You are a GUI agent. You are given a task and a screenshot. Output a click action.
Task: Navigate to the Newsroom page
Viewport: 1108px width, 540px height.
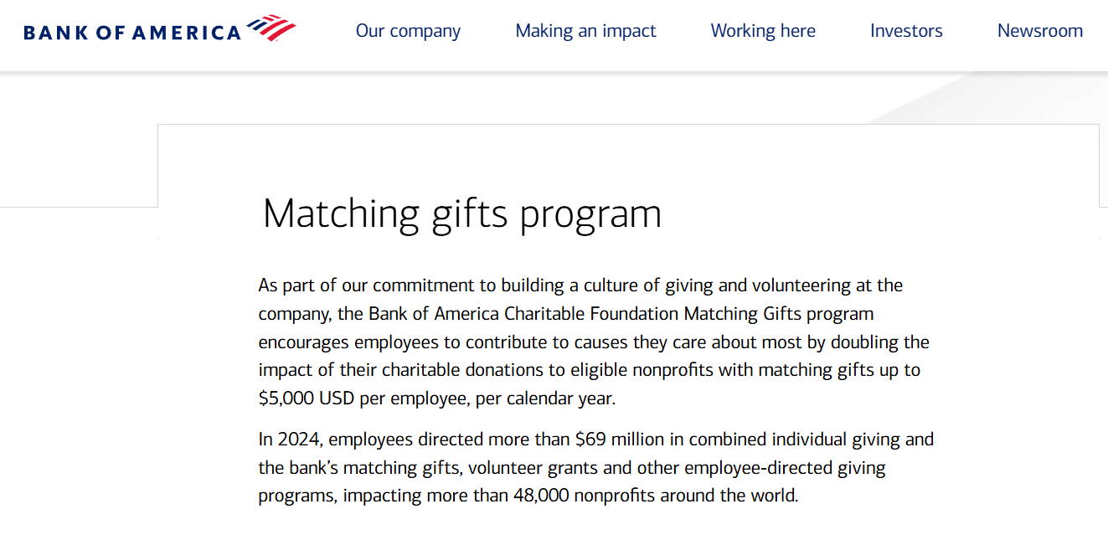pos(1040,30)
